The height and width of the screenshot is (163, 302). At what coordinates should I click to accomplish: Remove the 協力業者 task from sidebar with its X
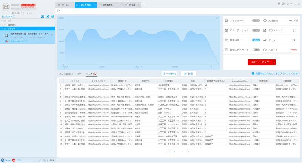(x=52, y=34)
